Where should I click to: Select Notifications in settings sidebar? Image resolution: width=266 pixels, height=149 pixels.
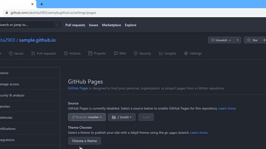pyautogui.click(x=30, y=129)
